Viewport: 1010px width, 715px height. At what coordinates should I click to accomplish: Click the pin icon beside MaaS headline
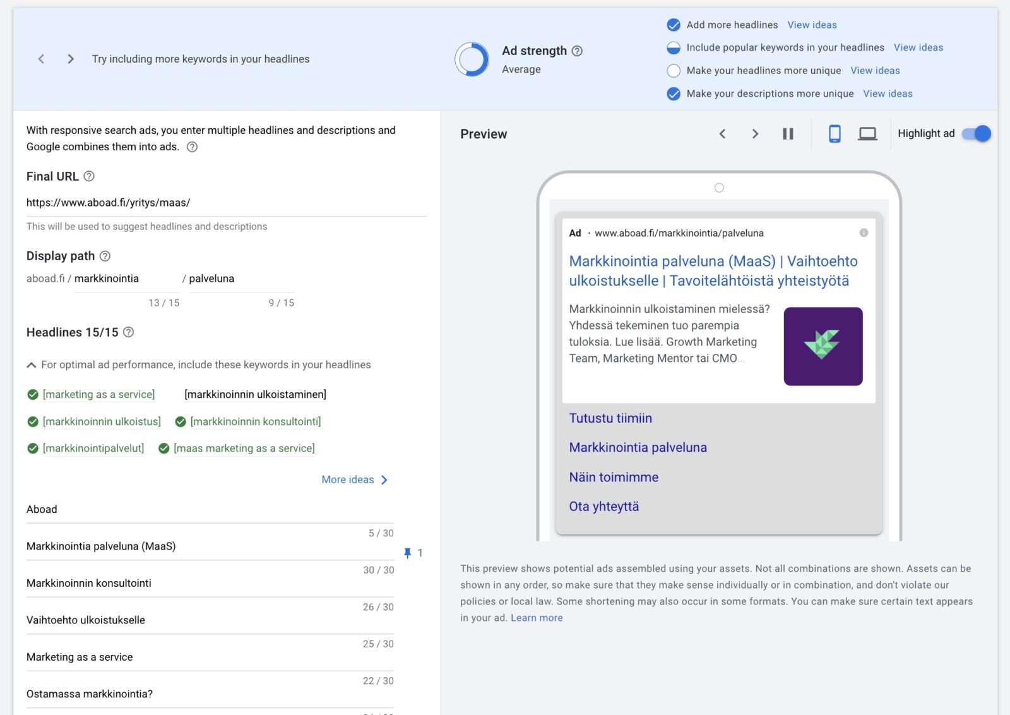tap(408, 553)
